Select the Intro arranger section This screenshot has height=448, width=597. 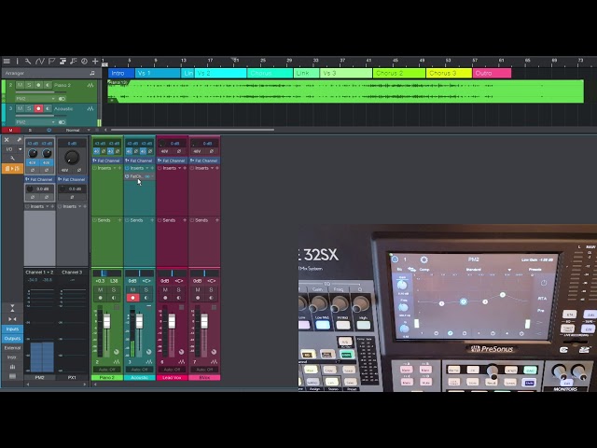[121, 73]
